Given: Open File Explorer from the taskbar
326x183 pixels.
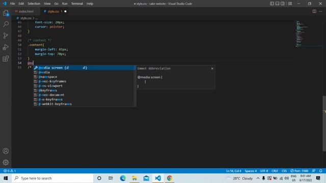Looking at the screenshot, I should 134,178.
